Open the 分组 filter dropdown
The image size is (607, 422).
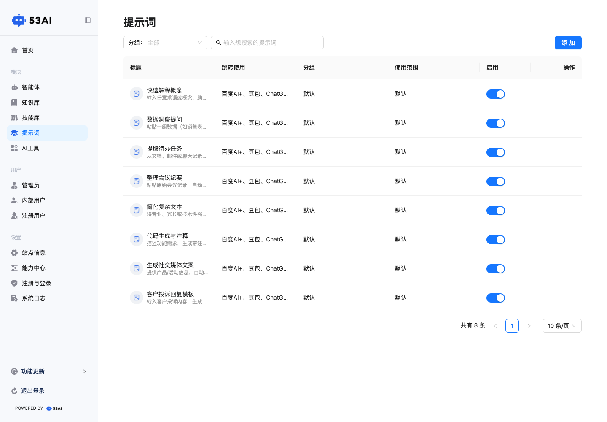click(165, 43)
